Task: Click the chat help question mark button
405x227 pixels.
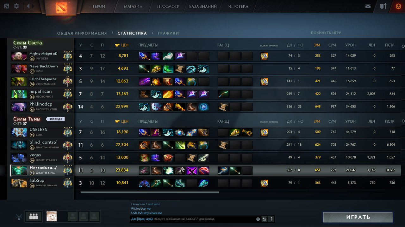Action: point(271,219)
